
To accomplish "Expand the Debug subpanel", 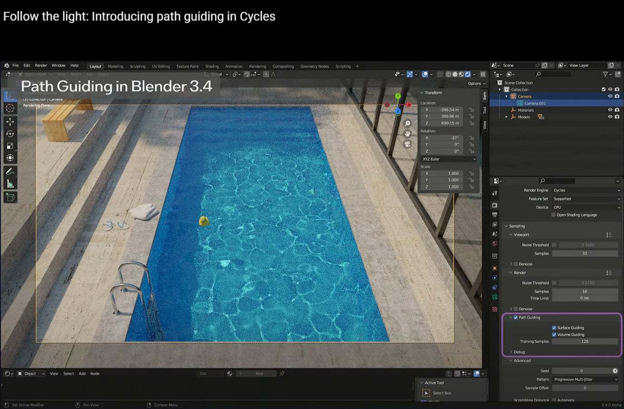I will click(519, 352).
